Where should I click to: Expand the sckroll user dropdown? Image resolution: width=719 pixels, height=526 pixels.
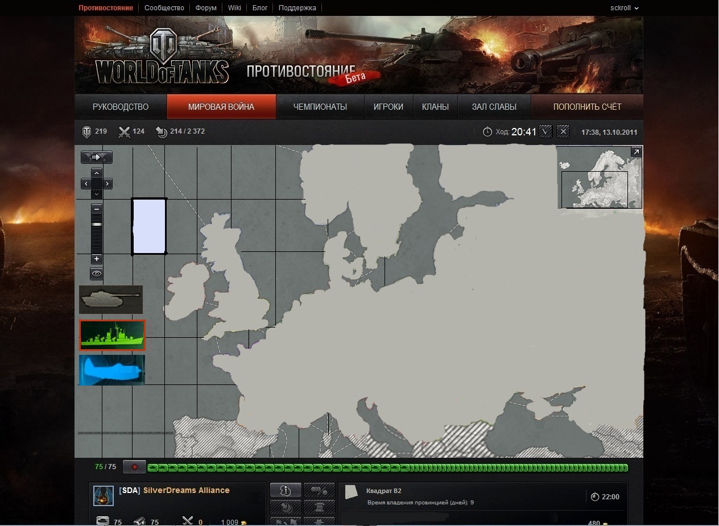pyautogui.click(x=625, y=8)
